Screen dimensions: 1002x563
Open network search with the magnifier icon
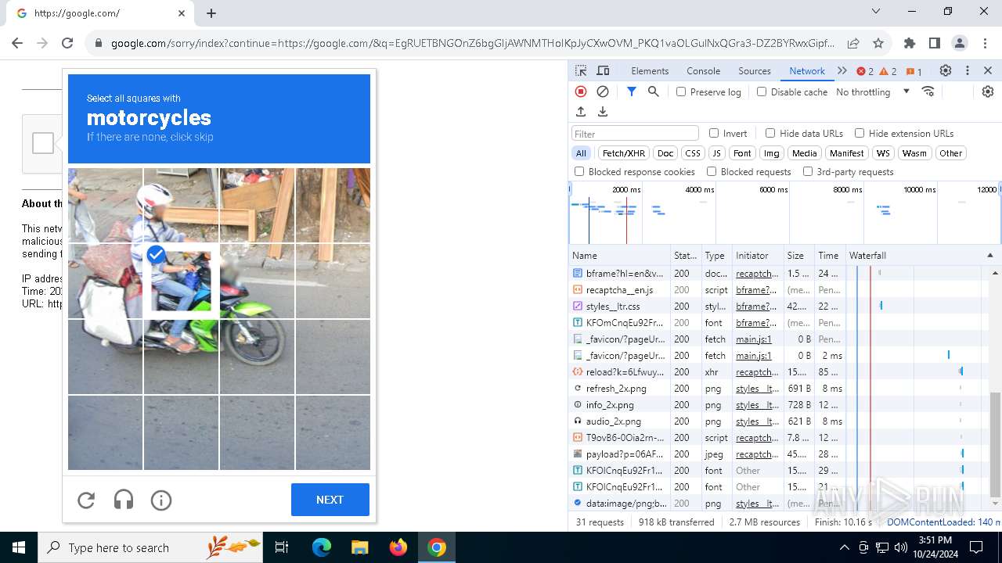[x=654, y=91]
